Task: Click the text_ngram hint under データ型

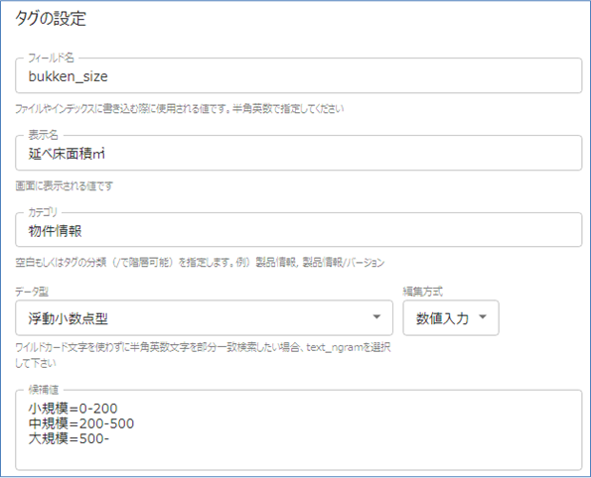Action: pos(203,355)
